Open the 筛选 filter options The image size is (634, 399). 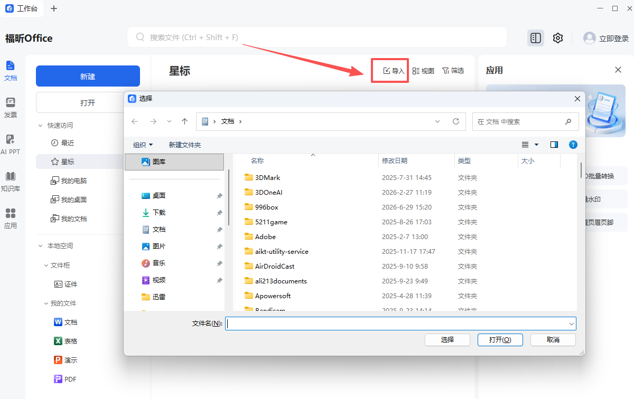453,71
